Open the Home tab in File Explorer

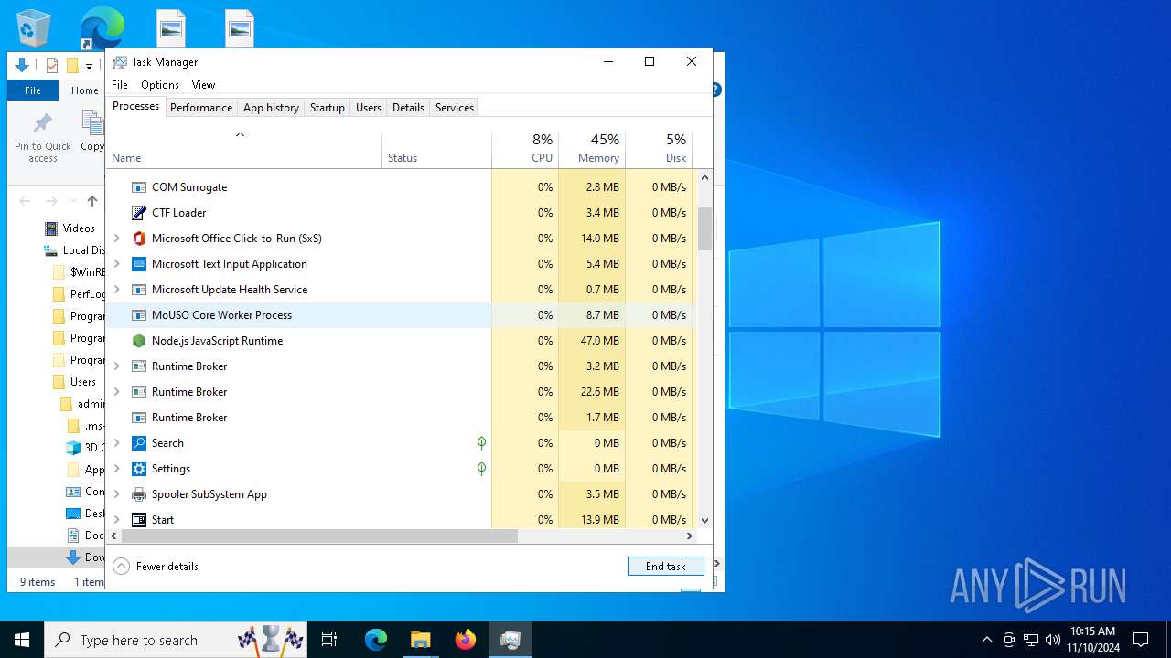coord(85,90)
